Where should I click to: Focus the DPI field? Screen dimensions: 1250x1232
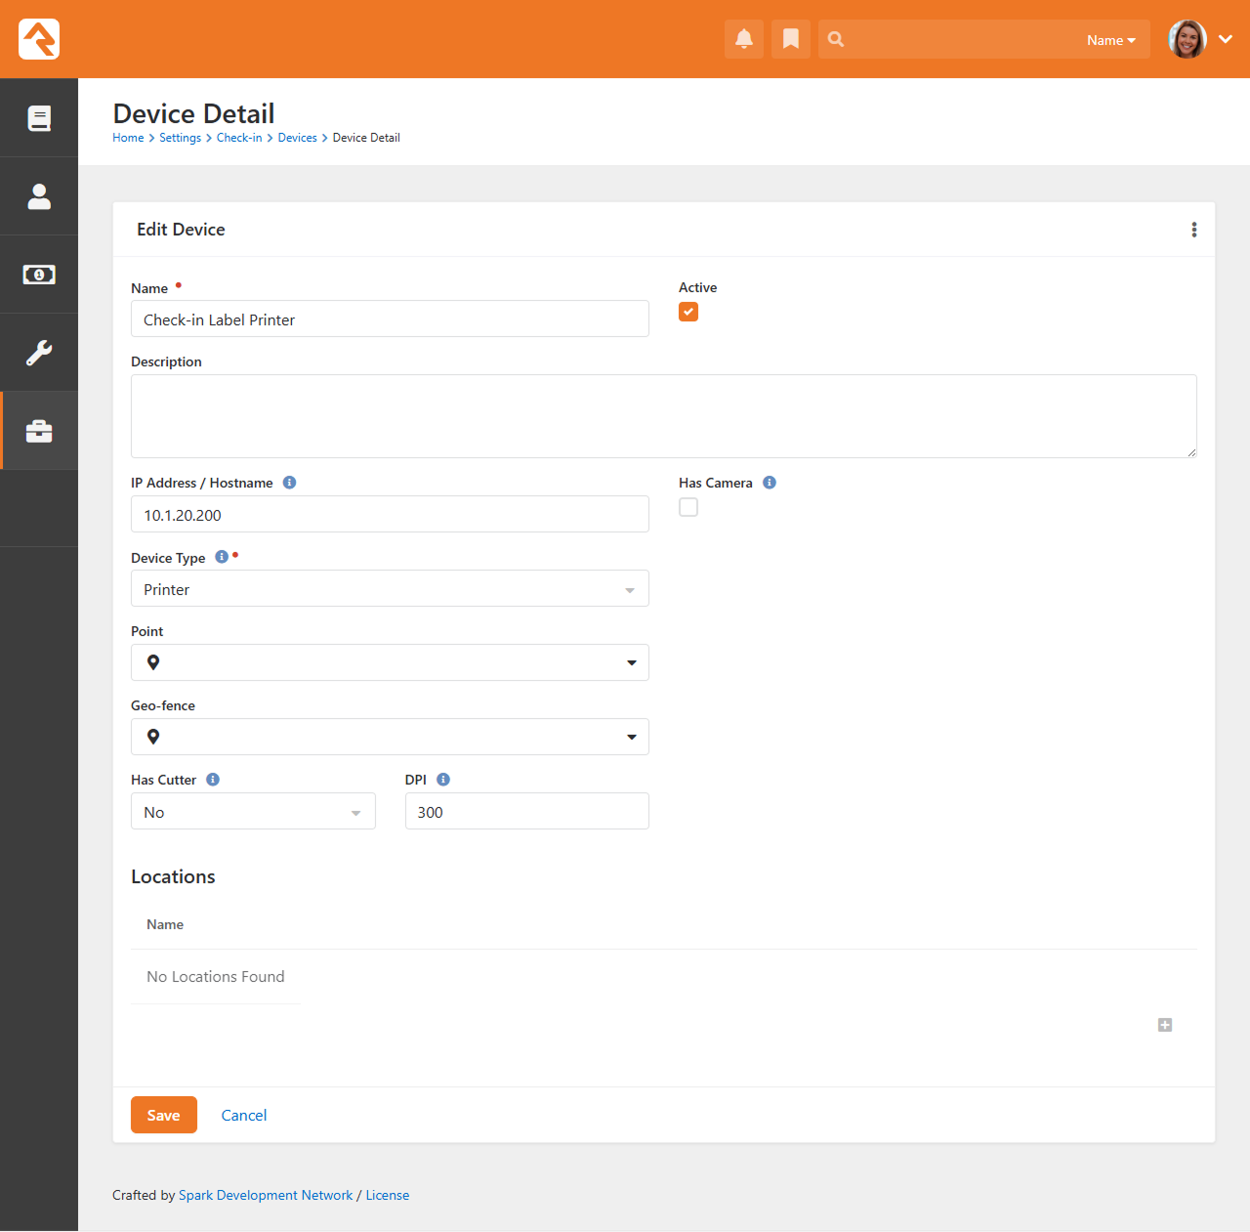[527, 811]
